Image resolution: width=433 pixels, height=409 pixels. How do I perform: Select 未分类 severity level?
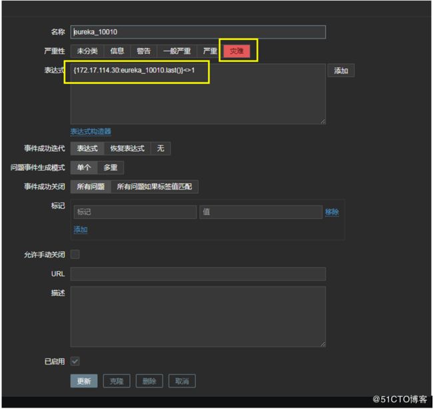point(87,51)
